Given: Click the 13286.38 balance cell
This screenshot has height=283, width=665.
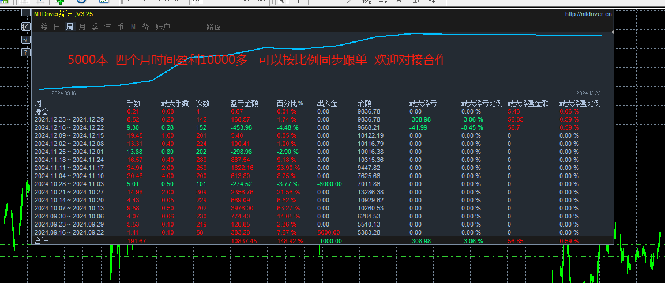Looking at the screenshot, I should click(371, 192).
